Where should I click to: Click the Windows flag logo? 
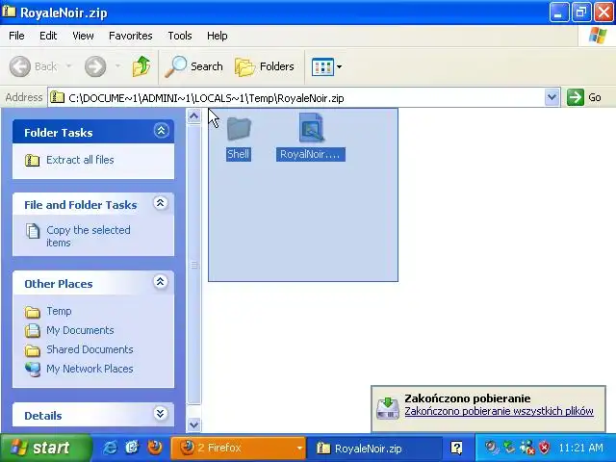point(597,36)
